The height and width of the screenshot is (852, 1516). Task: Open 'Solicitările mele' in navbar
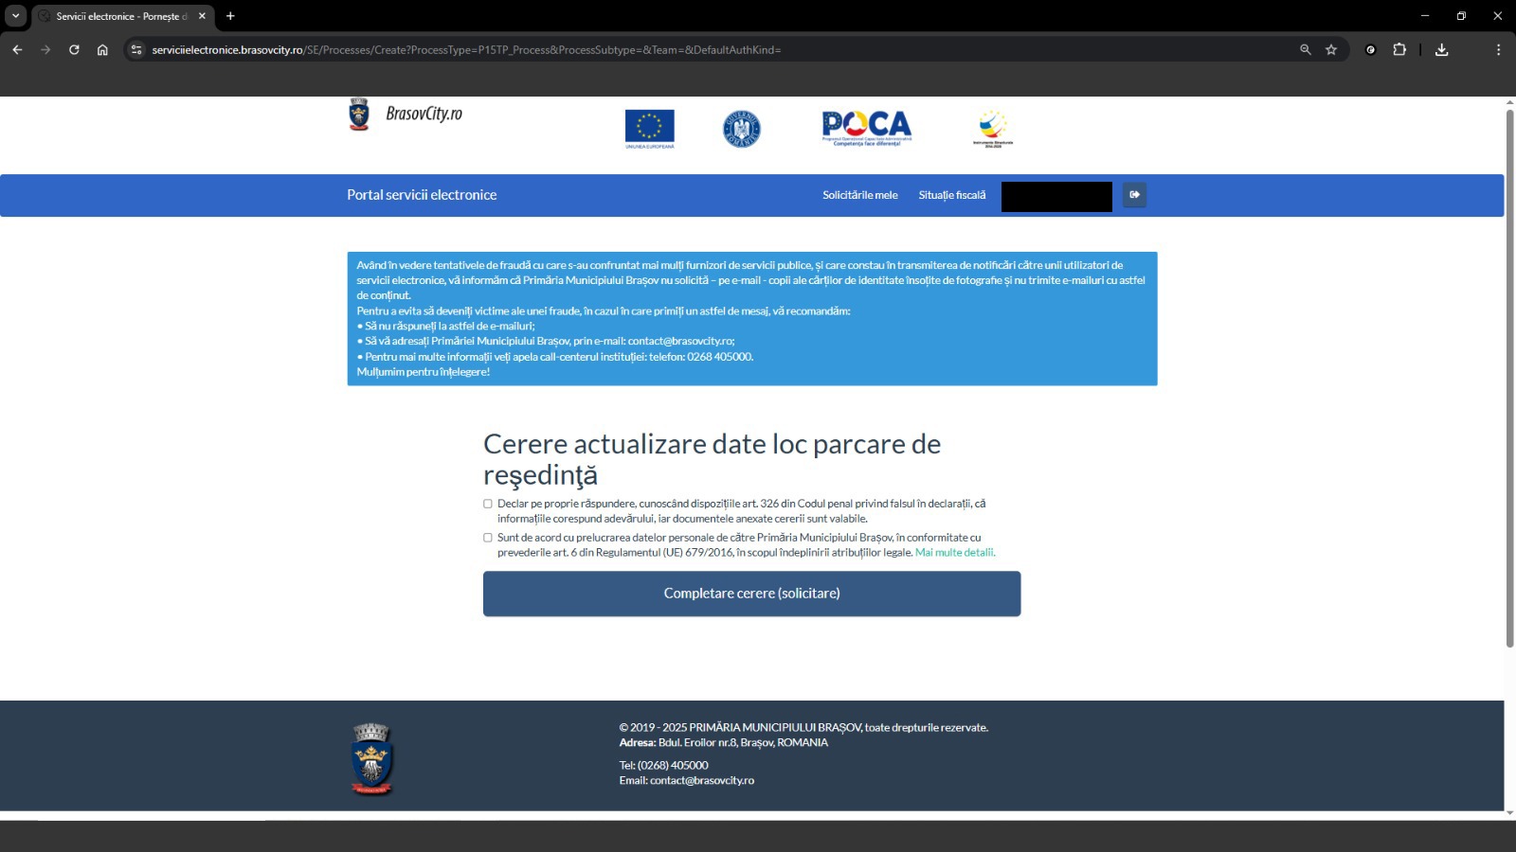tap(859, 195)
